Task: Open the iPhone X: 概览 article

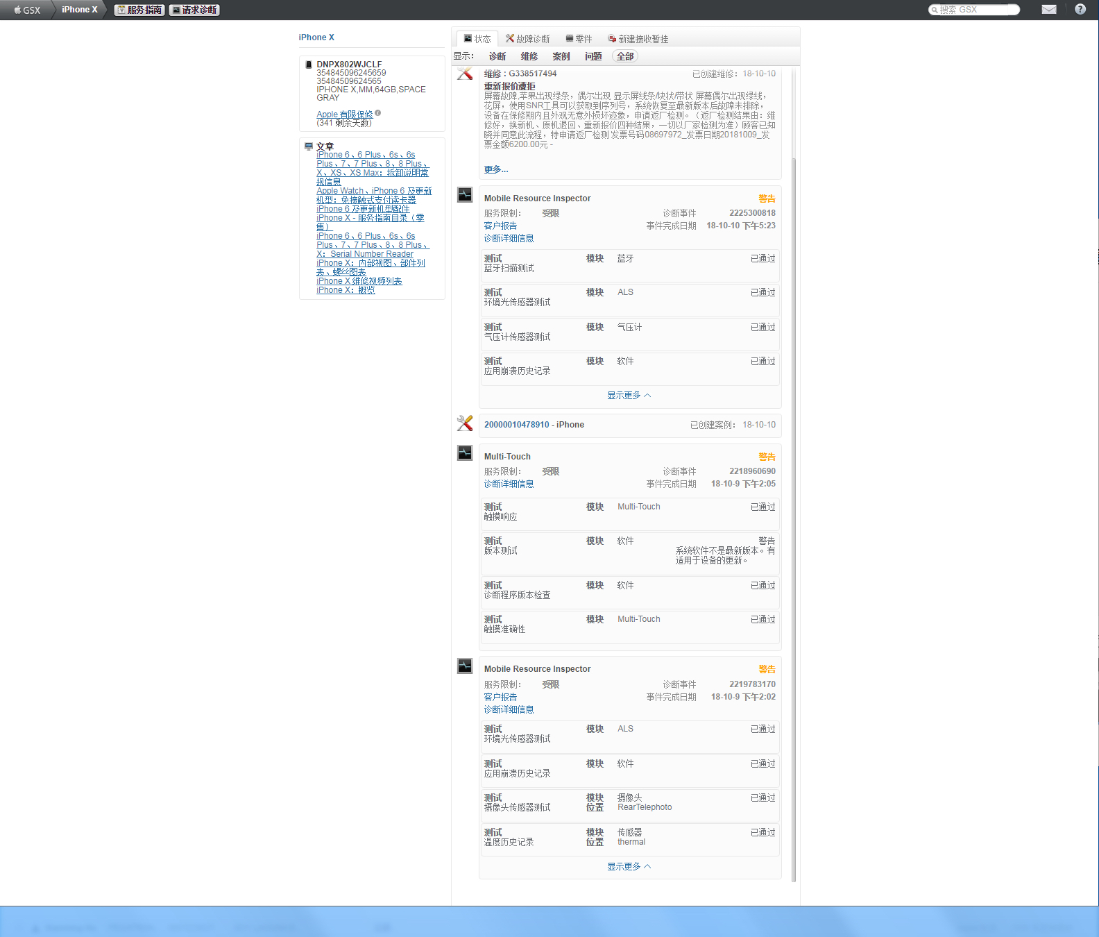Action: pos(346,290)
